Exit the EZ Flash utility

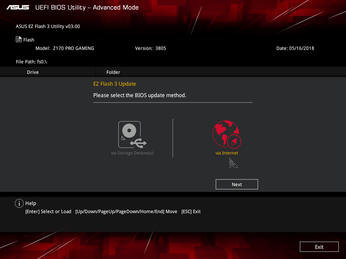pos(319,247)
